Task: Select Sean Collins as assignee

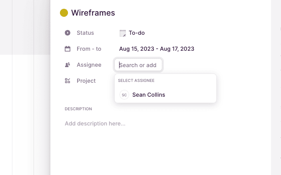Action: click(x=165, y=95)
